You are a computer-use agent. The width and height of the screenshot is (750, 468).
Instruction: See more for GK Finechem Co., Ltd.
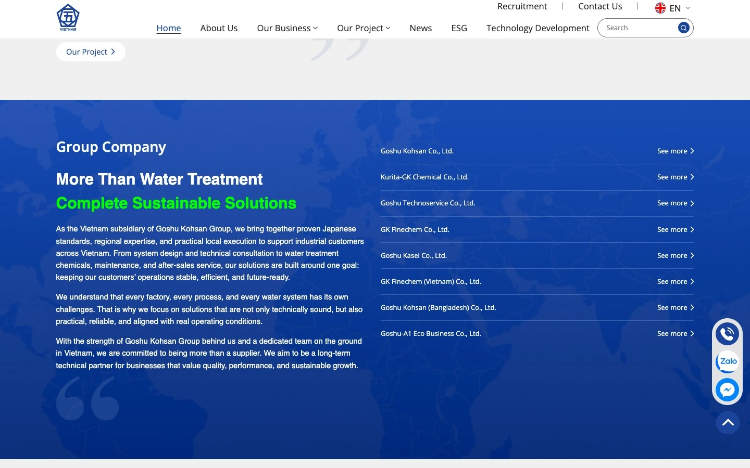click(x=676, y=229)
